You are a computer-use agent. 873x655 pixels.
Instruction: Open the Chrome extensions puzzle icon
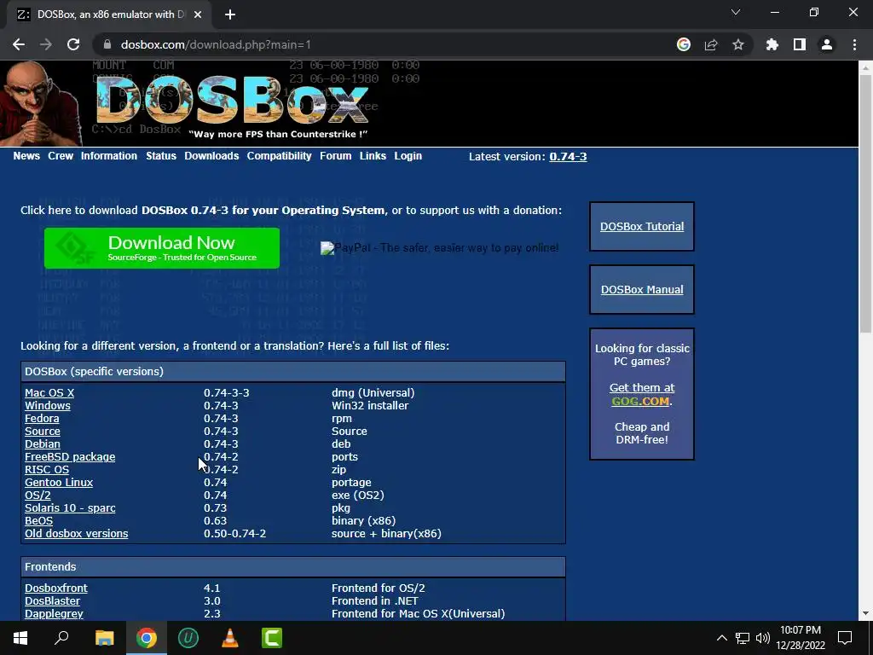tap(772, 44)
